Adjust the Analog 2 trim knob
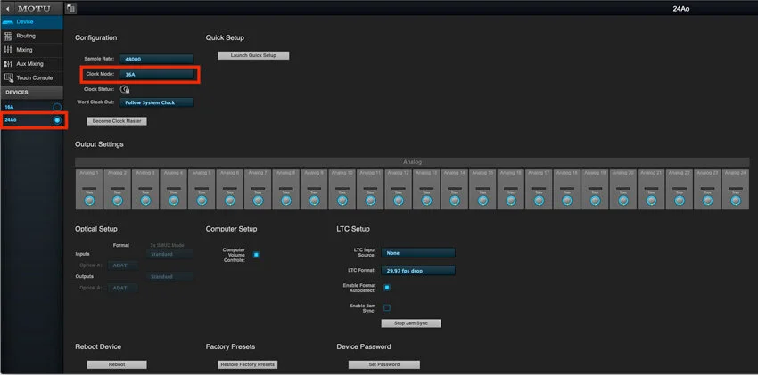 coord(118,200)
